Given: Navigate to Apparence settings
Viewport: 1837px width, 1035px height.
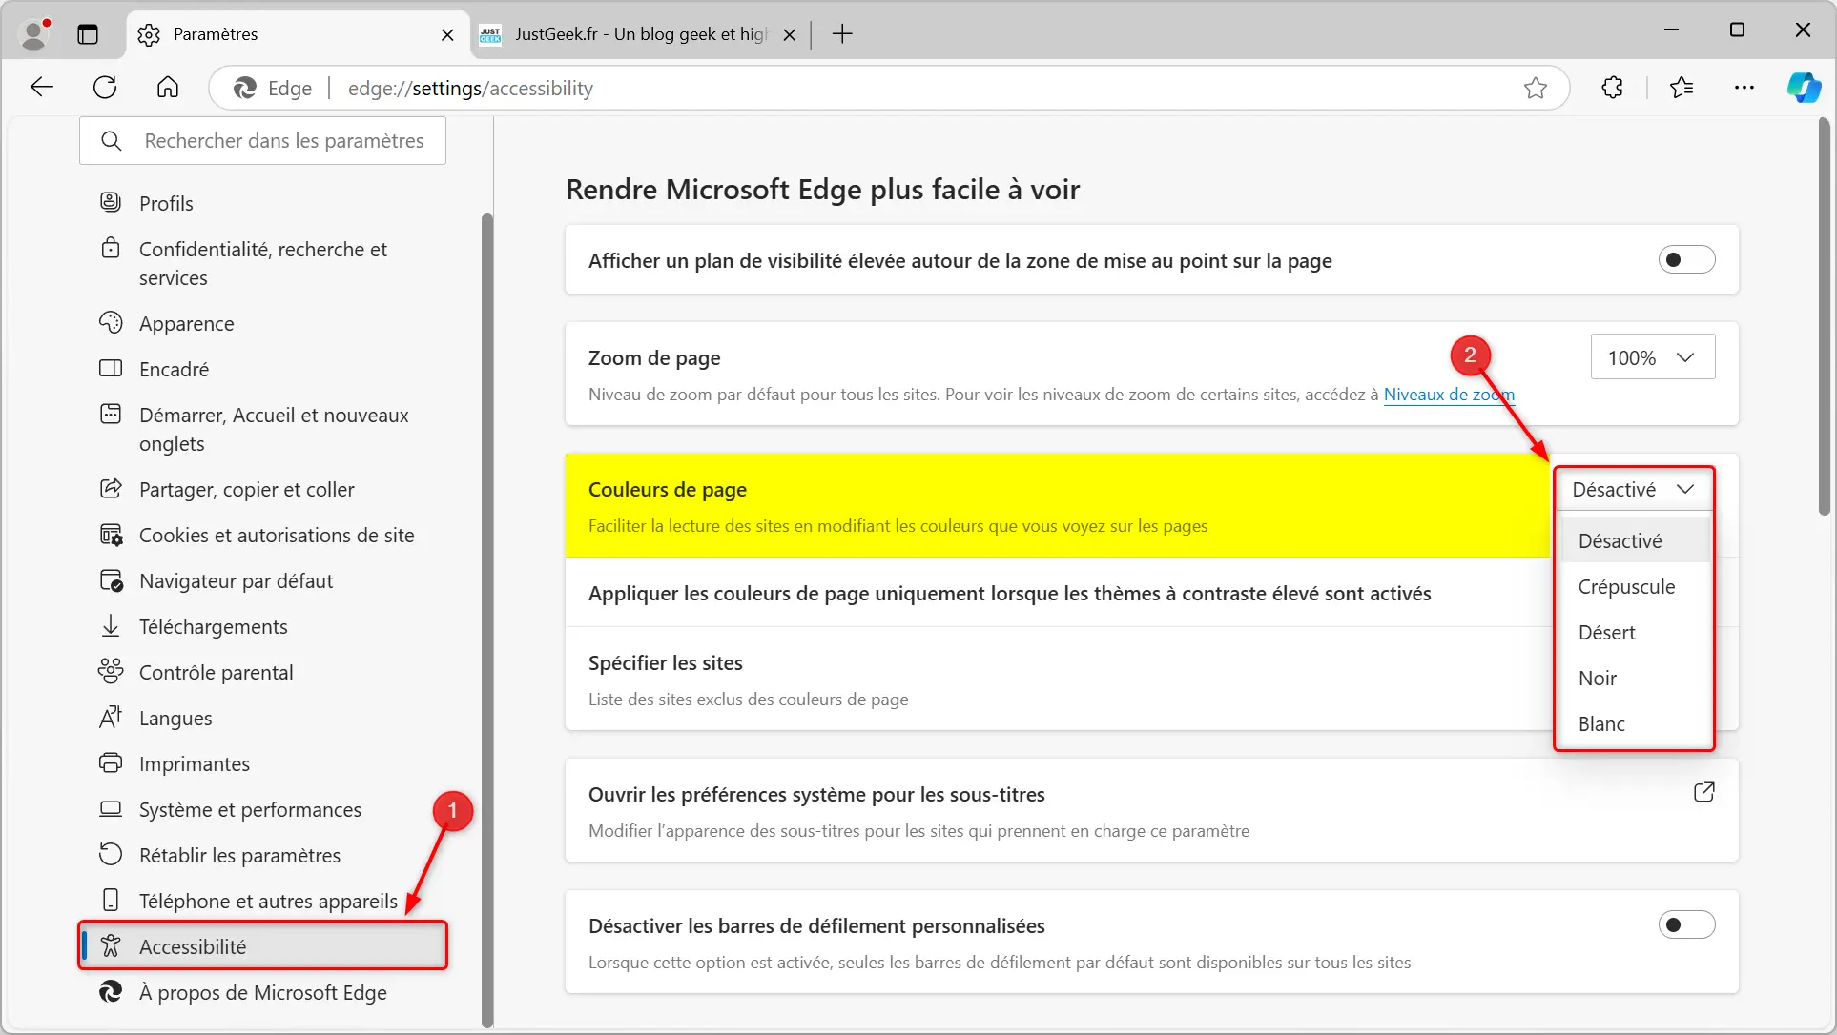Looking at the screenshot, I should tap(187, 323).
